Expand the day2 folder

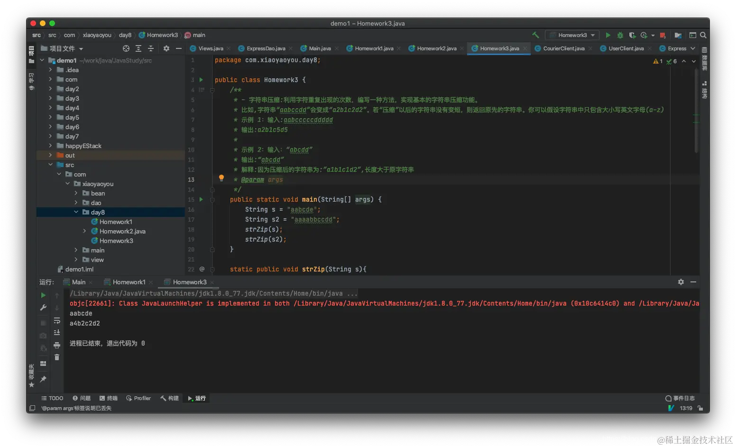(50, 89)
